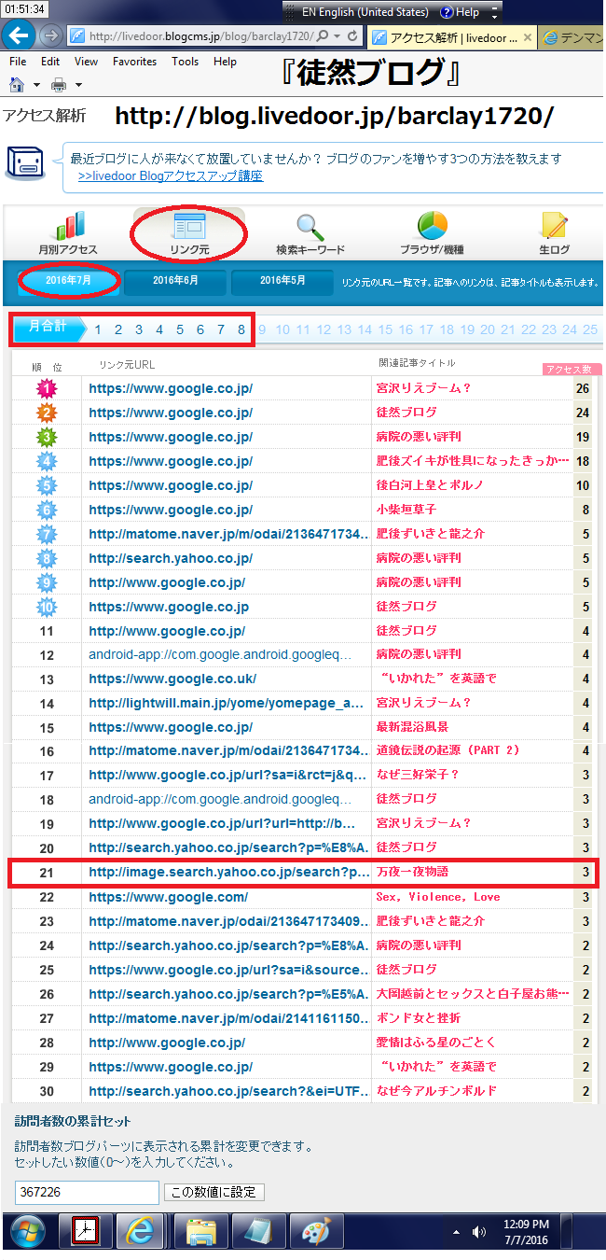Click the address bar search magnifier icon
Image resolution: width=606 pixels, height=1260 pixels.
coord(323,36)
